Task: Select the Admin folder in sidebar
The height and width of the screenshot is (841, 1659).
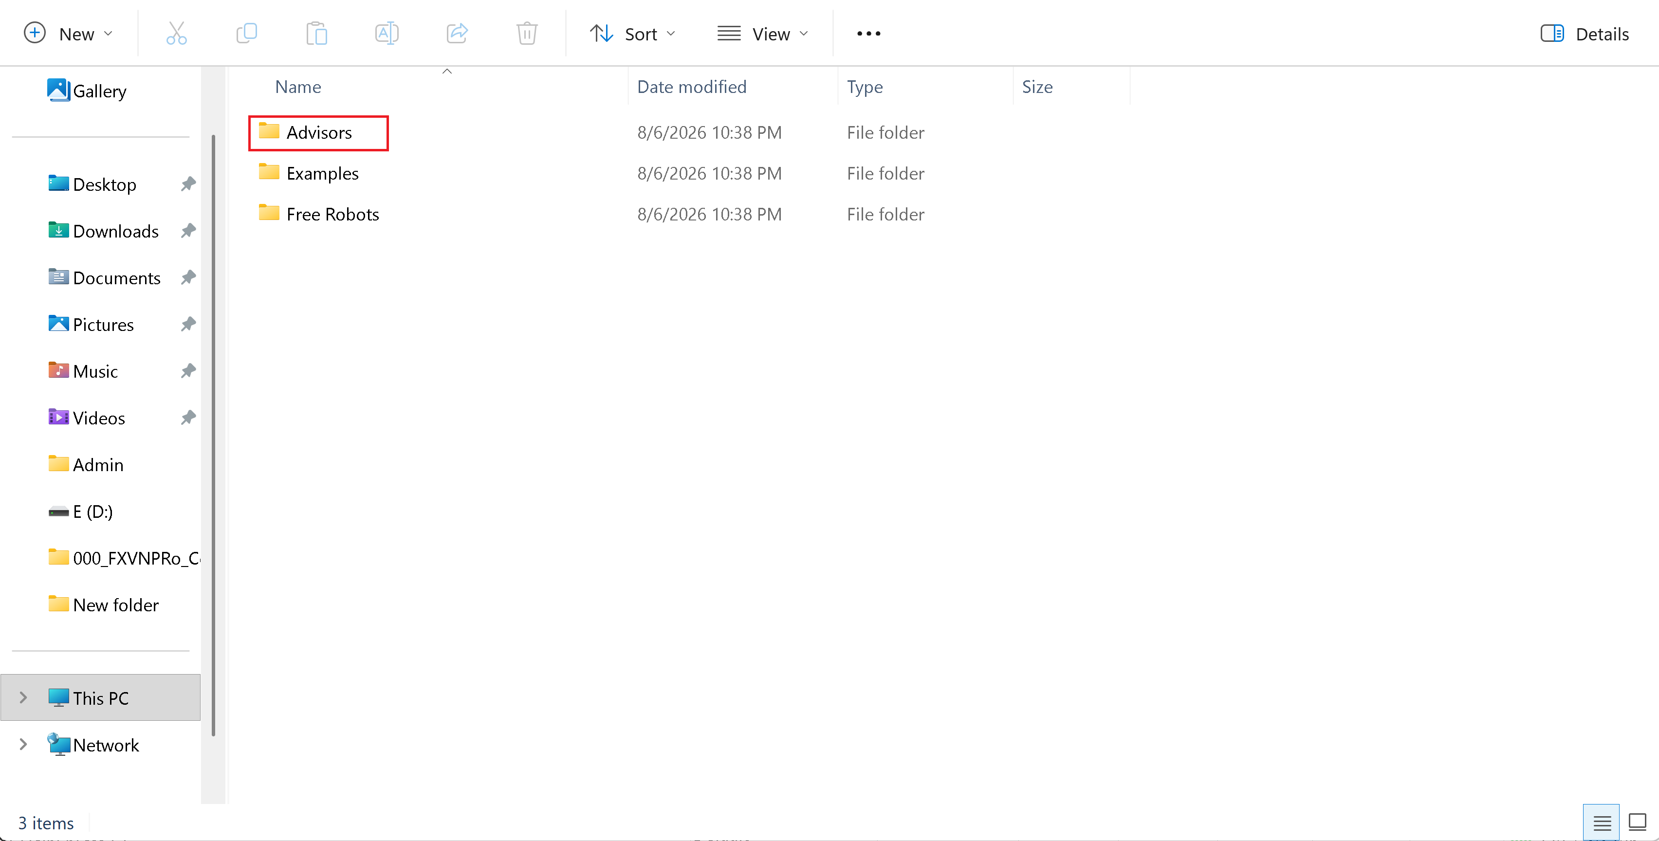Action: [86, 464]
